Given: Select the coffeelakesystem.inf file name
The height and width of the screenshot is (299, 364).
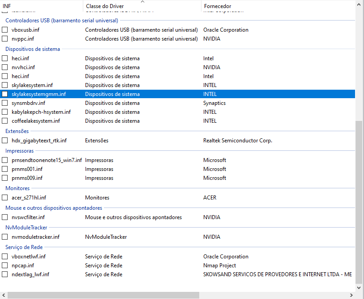Looking at the screenshot, I should 36,121.
